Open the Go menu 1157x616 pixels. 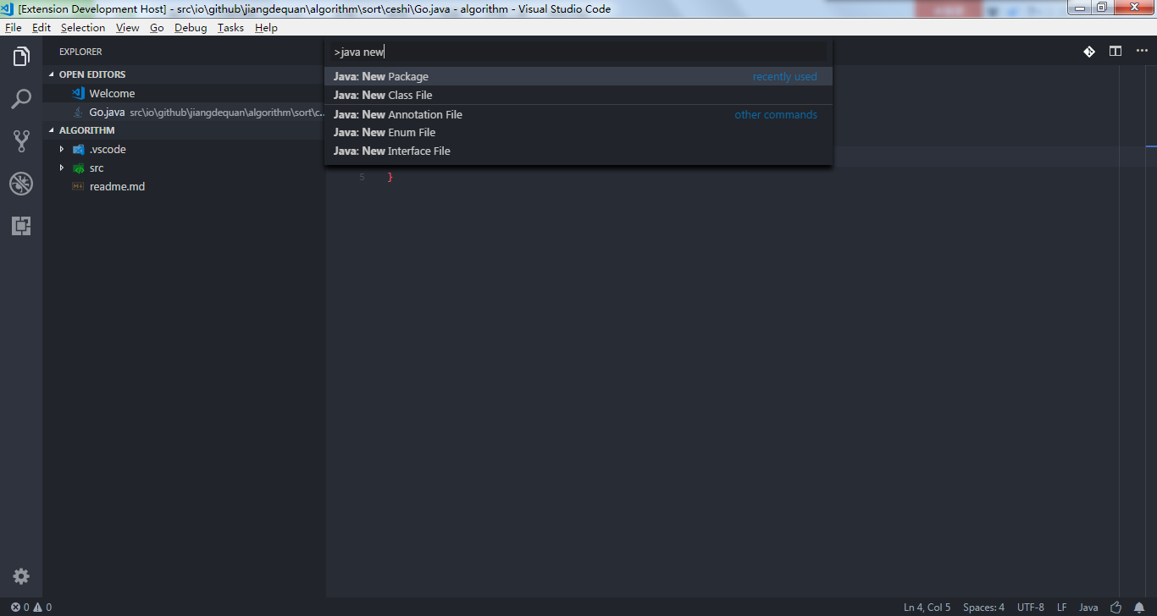point(157,28)
